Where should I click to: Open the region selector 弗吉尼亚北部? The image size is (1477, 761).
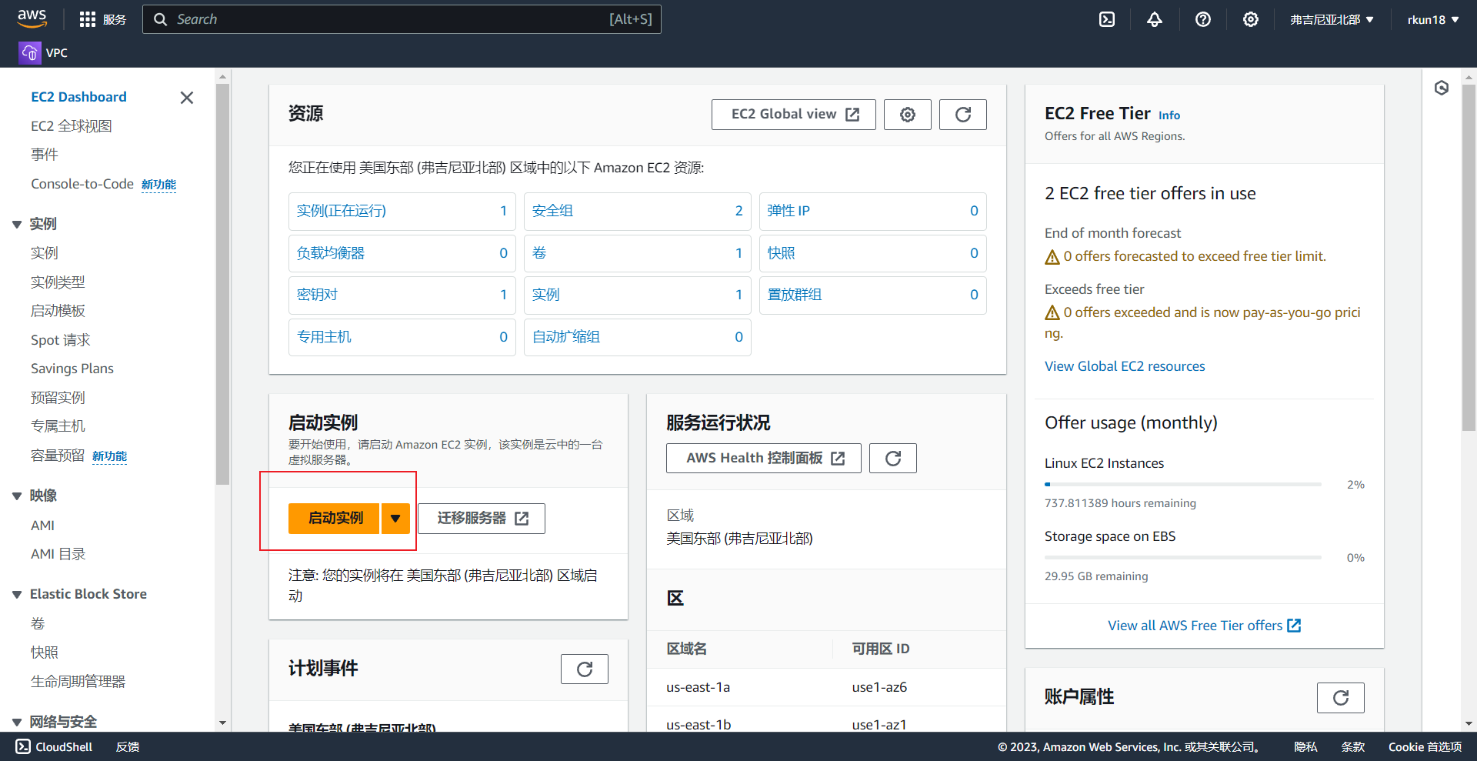pyautogui.click(x=1332, y=19)
